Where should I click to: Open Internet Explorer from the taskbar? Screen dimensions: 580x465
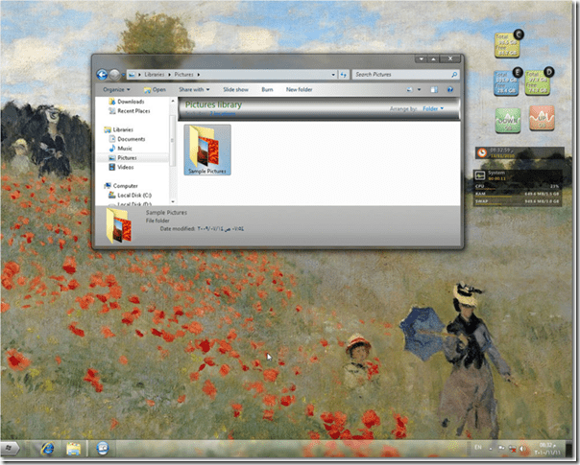point(45,448)
